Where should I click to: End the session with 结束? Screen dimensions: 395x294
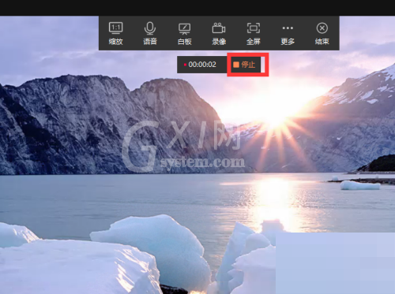coord(322,33)
